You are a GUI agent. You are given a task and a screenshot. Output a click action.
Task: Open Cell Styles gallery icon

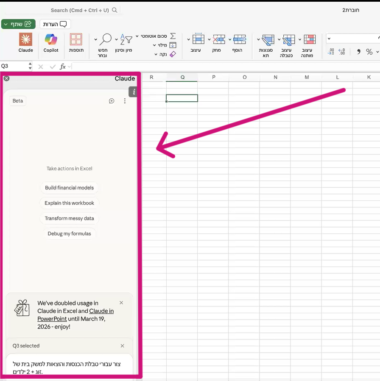pyautogui.click(x=268, y=39)
